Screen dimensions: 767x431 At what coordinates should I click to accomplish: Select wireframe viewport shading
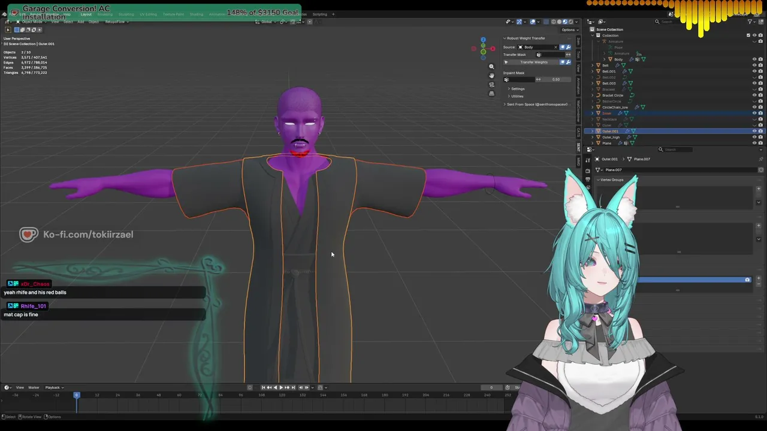[x=553, y=22]
